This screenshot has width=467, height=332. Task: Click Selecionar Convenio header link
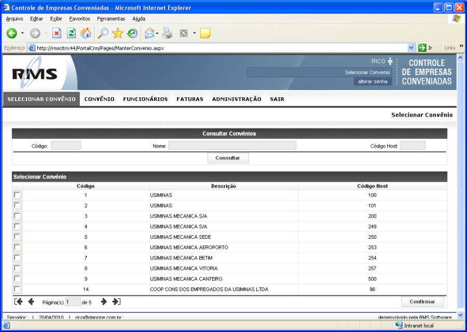(x=367, y=72)
